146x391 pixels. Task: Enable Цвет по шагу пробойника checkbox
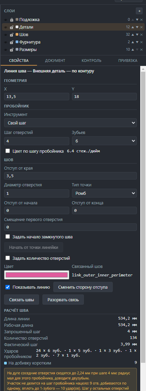click(x=8, y=151)
